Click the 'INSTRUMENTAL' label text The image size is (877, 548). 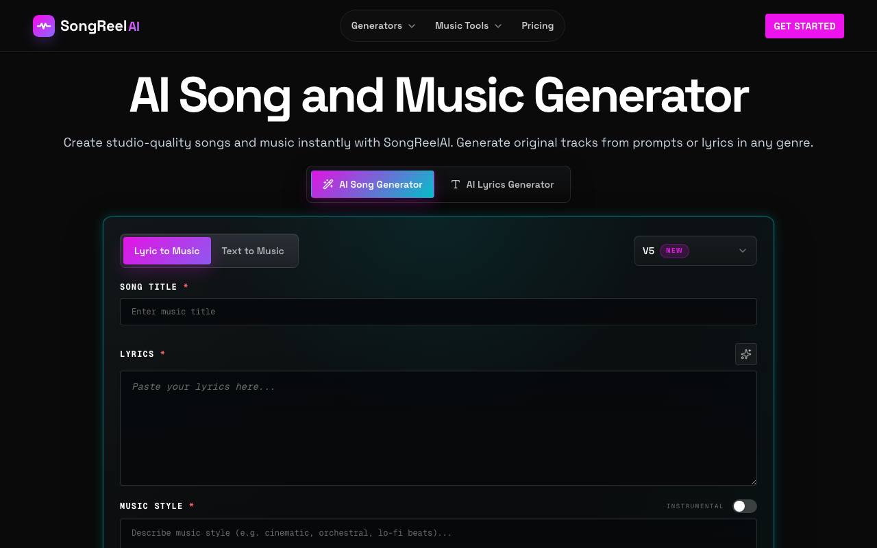click(x=695, y=506)
